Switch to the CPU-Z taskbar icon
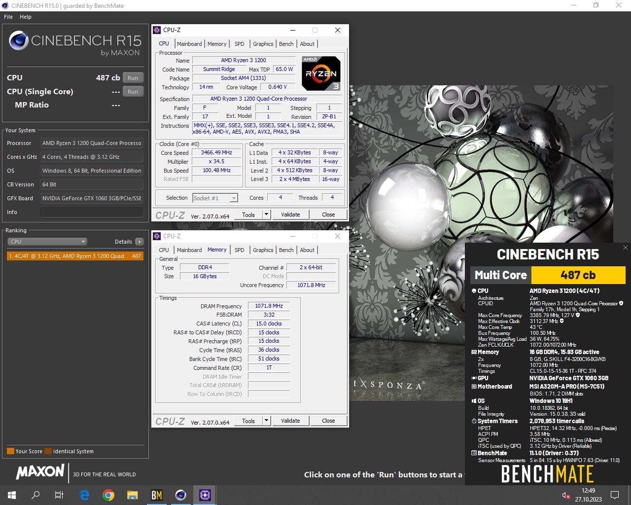 pos(205,495)
